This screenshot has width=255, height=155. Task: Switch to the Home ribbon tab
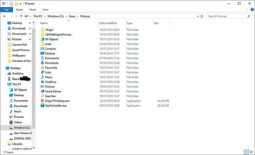pos(19,10)
